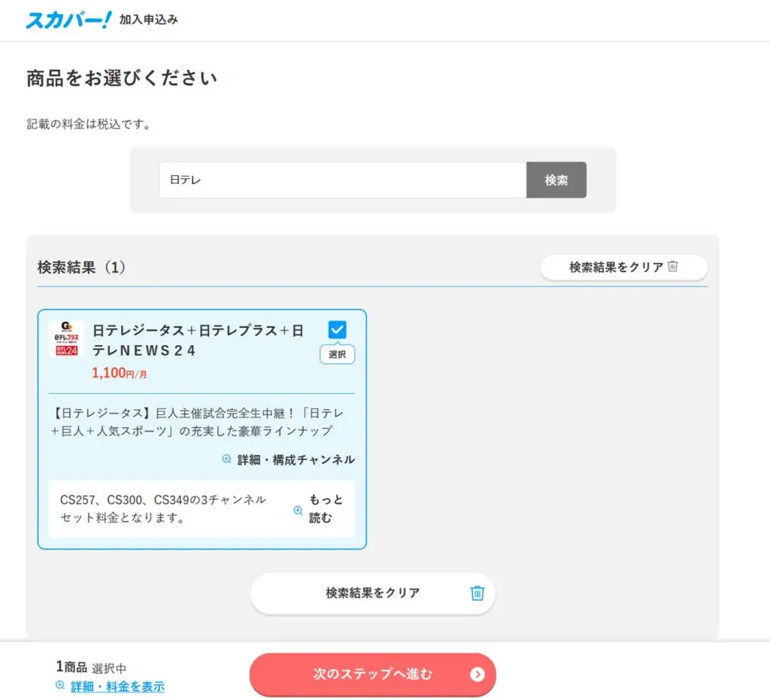Click the スカパー! logo
This screenshot has width=770, height=700.
[x=68, y=20]
